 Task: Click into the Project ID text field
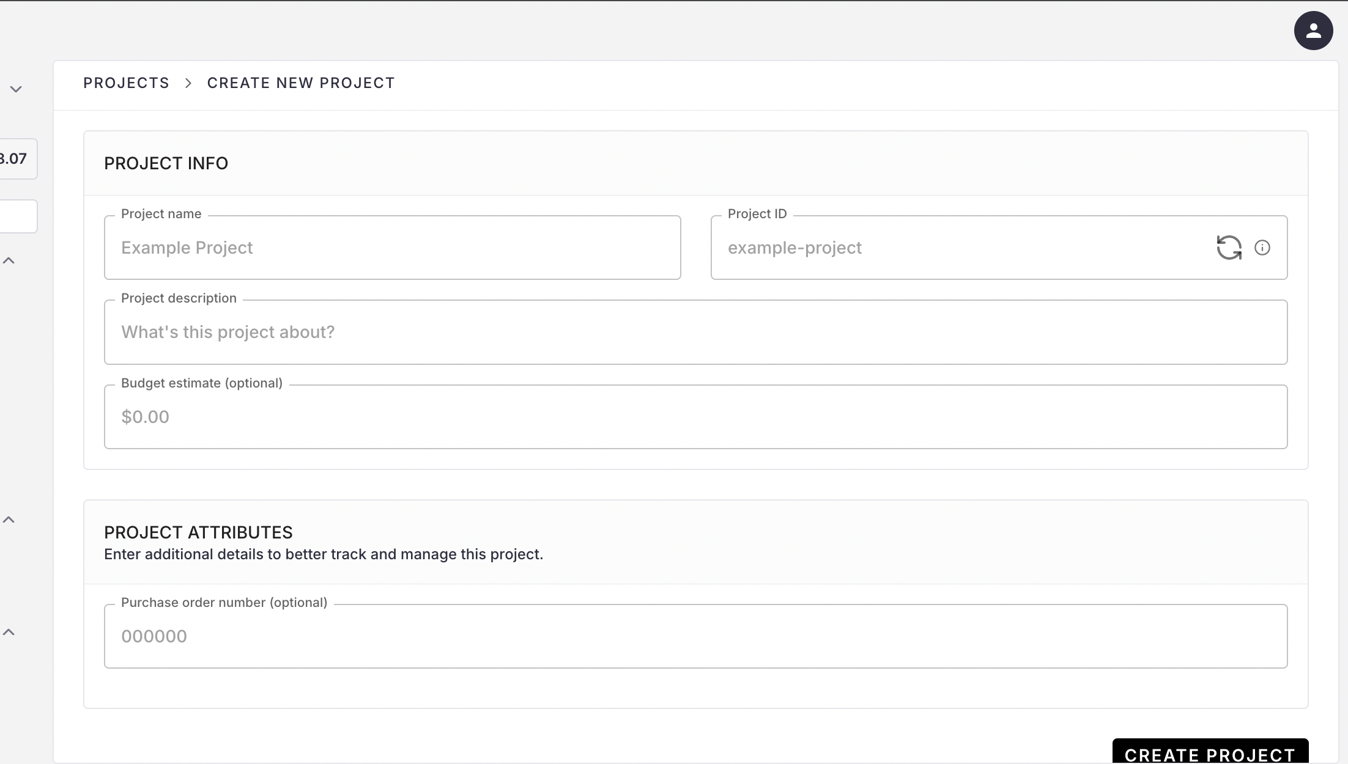tap(960, 248)
